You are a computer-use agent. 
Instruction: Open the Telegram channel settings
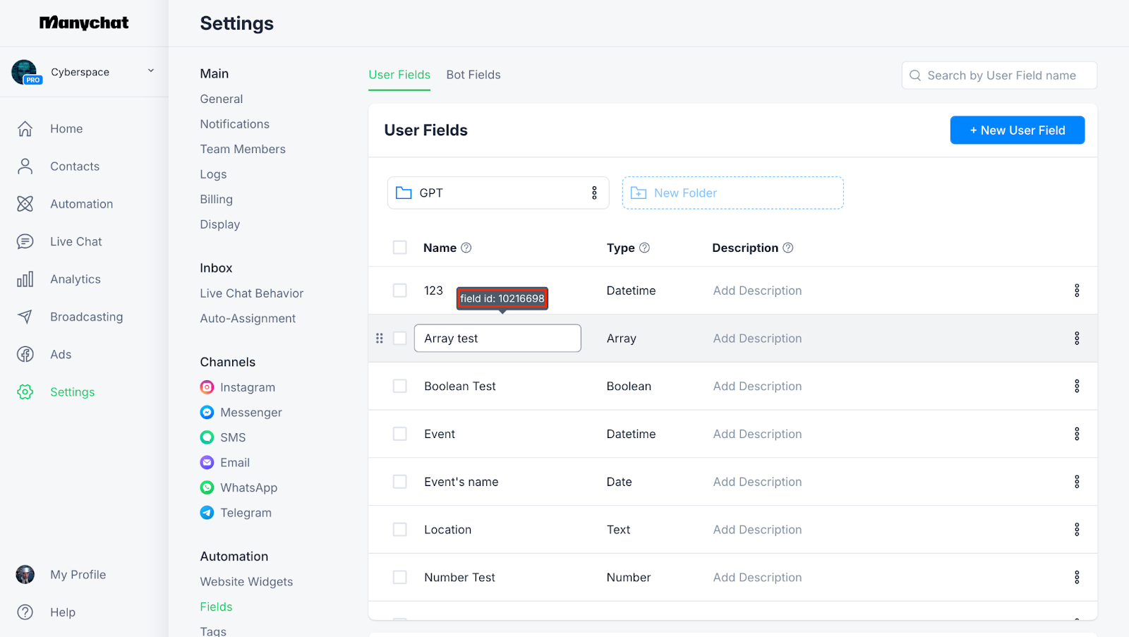pos(245,513)
